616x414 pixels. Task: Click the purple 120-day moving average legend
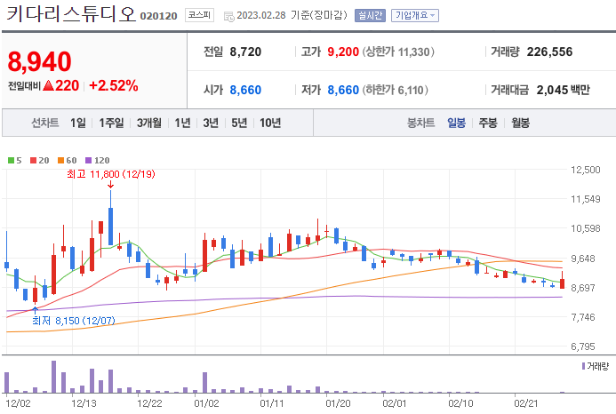98,160
